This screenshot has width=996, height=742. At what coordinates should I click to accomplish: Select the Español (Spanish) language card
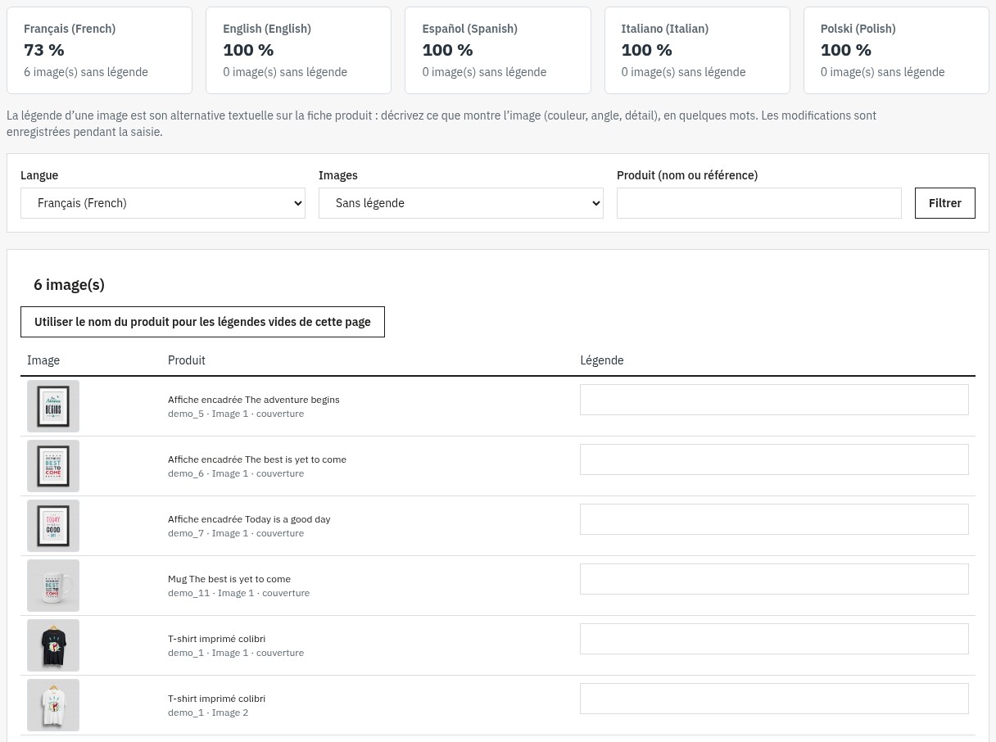pyautogui.click(x=498, y=50)
